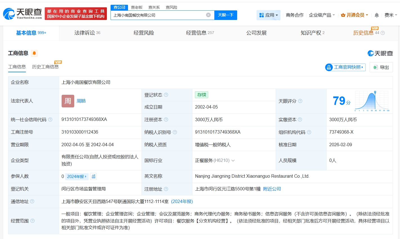Viewport: 400px width, 239px height.
Task: Open the 应用 dropdown menu
Action: 268,15
